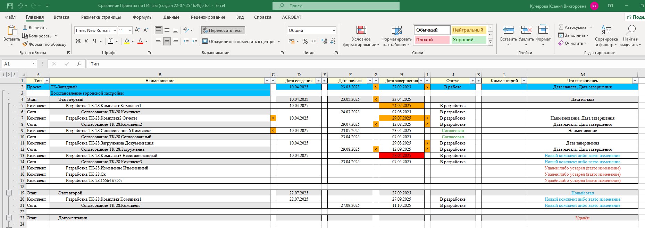Toggle Italic (К) formatting
Screen dimensions: 645x228
pos(86,41)
